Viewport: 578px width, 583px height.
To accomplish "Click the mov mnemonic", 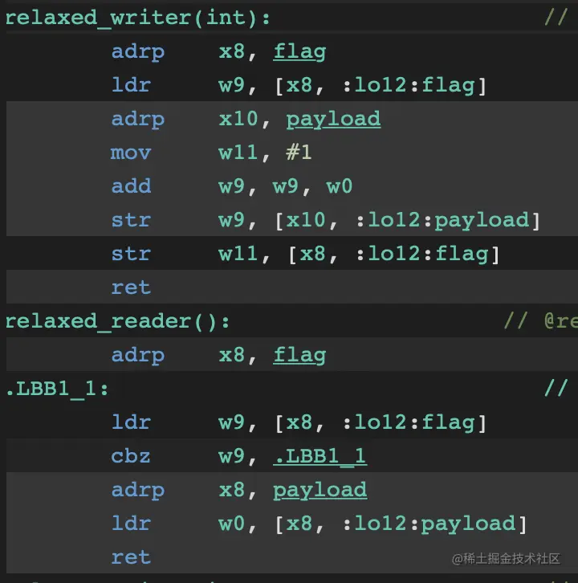I will coord(131,153).
